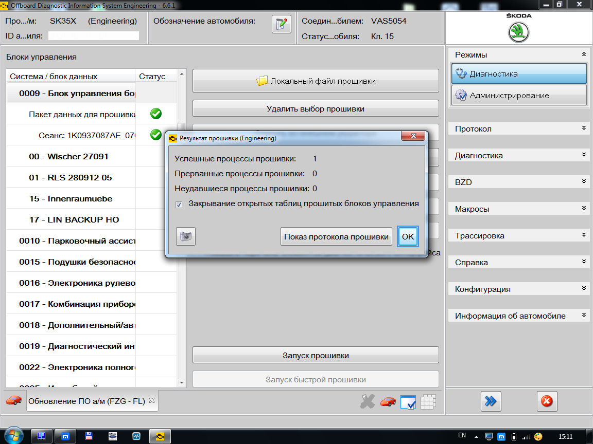
Task: Select row 0016 - Электроника рулевой
Action: click(92, 283)
